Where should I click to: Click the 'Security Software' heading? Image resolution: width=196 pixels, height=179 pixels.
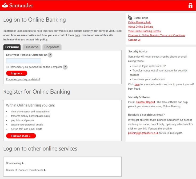(139, 97)
